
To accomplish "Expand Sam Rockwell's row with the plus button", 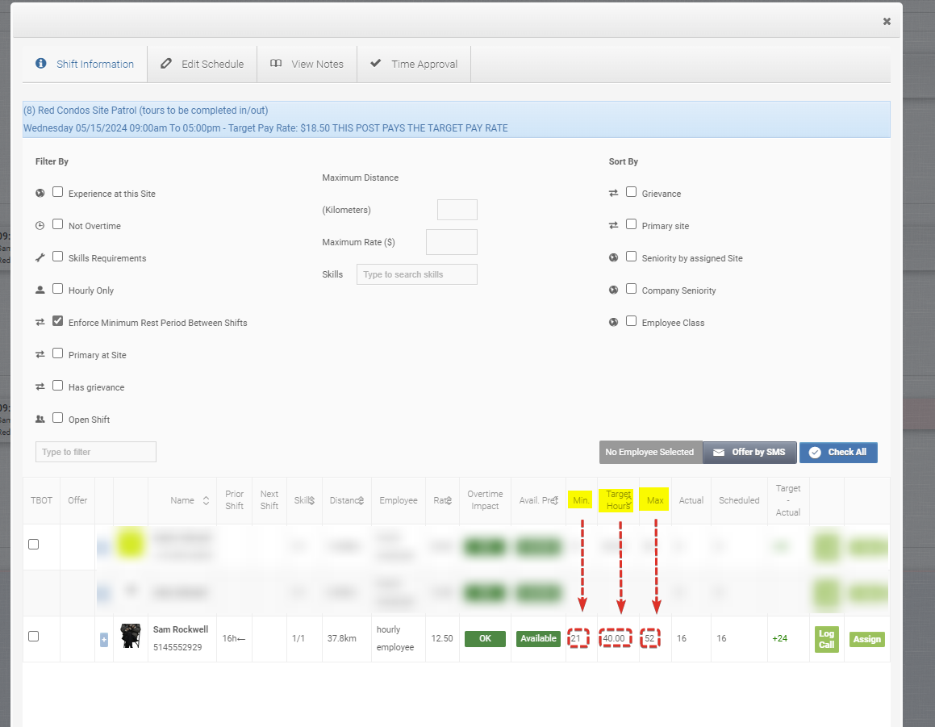I will pos(103,639).
